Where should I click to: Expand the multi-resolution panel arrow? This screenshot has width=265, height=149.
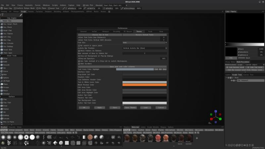tap(245, 72)
